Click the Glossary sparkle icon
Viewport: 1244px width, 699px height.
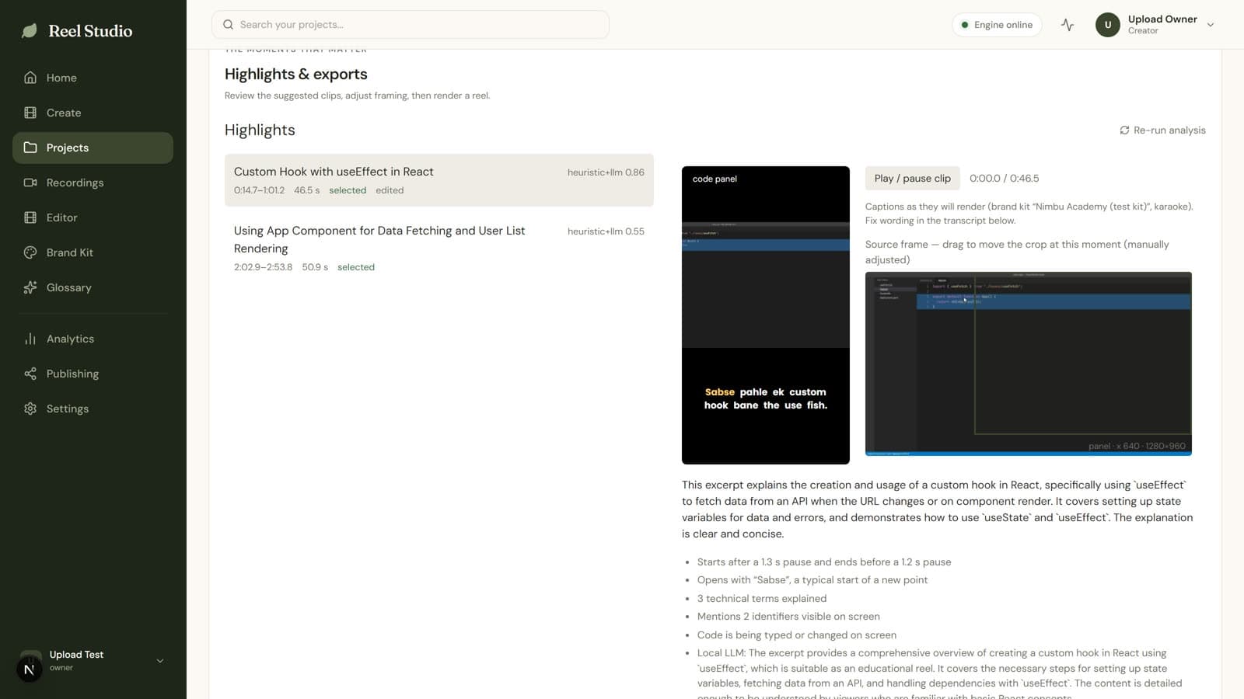[x=30, y=287]
